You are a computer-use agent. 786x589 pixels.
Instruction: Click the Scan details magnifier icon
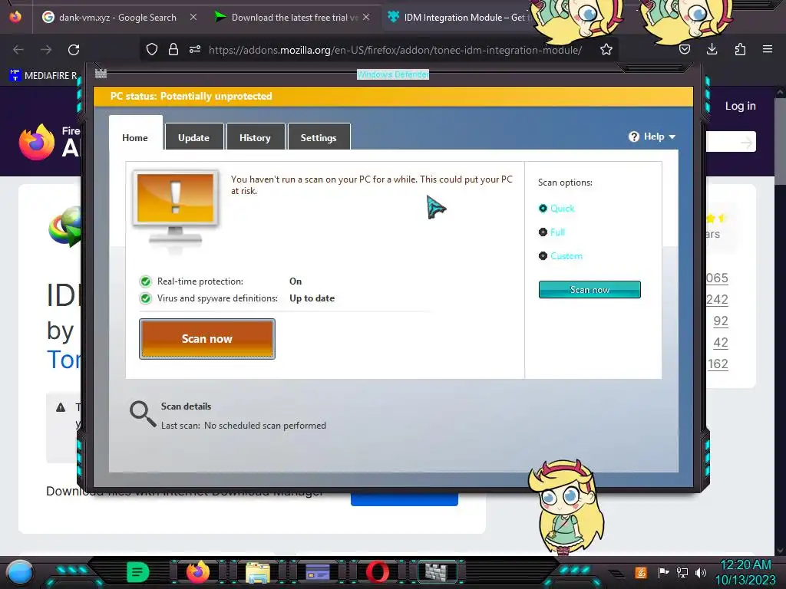(x=143, y=413)
